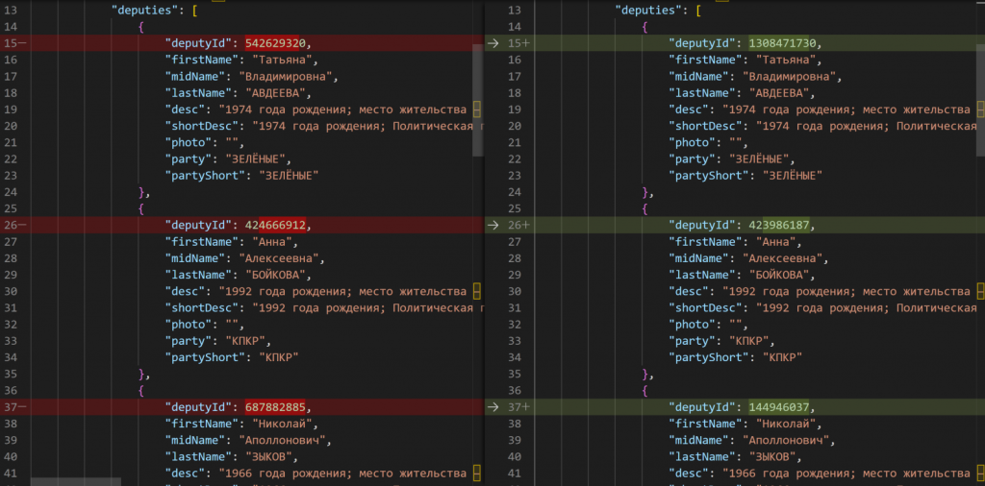
Task: Click line number 15 in left gutter
Action: tap(10, 43)
